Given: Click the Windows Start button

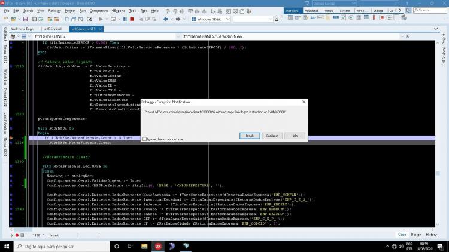Looking at the screenshot, I should point(7,246).
